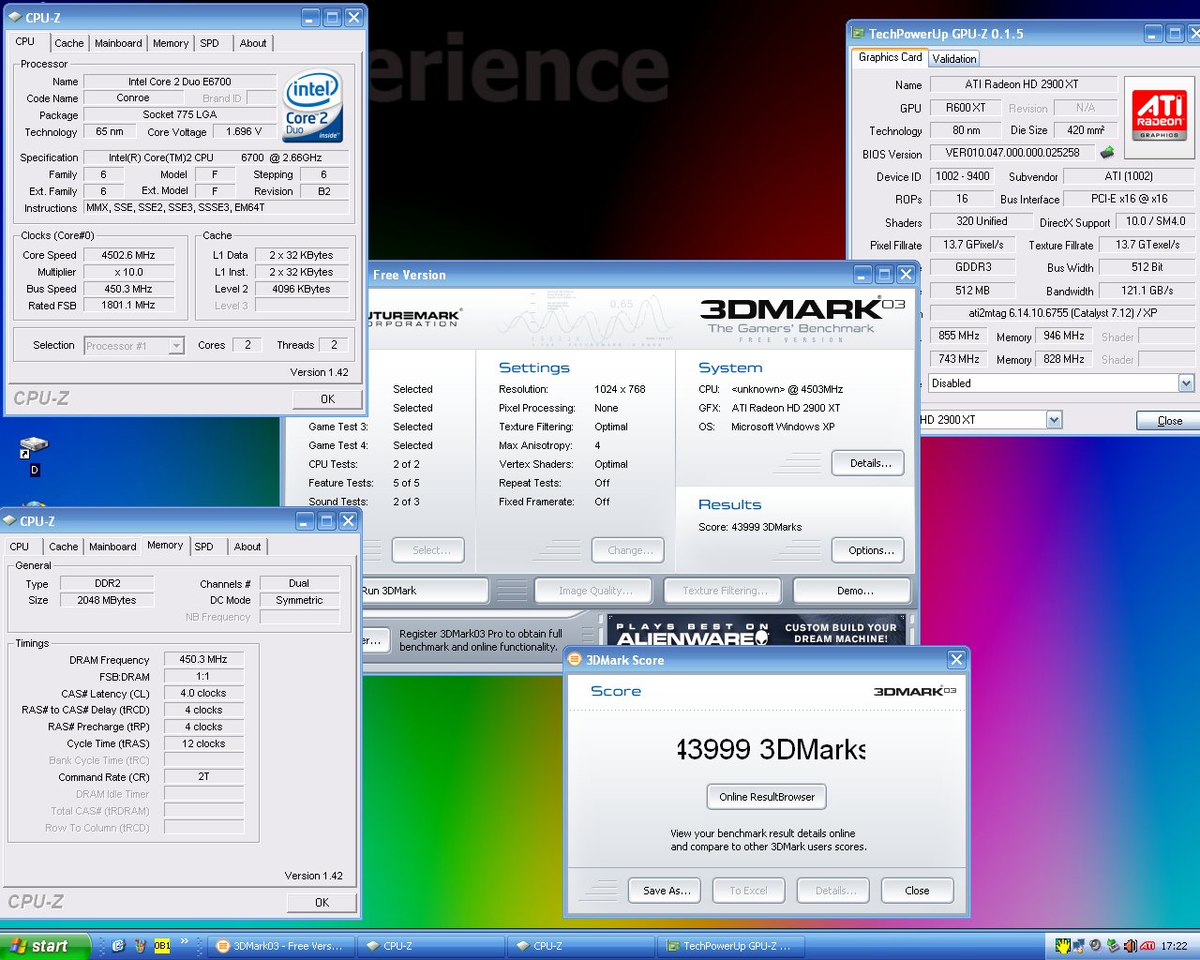Click OK in the lower CPU-Z Memory window
1200x960 pixels.
pyautogui.click(x=322, y=903)
